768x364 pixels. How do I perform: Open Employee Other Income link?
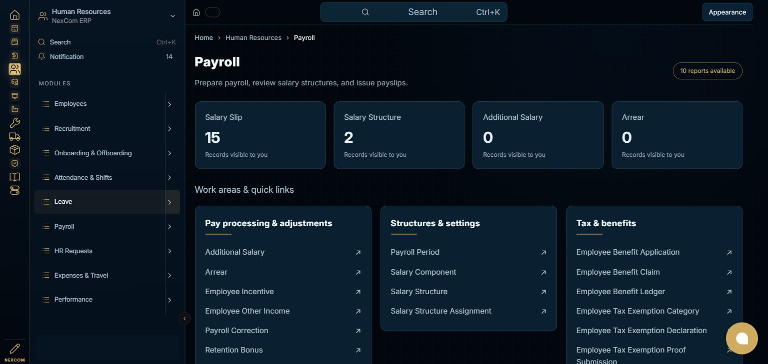coord(247,311)
